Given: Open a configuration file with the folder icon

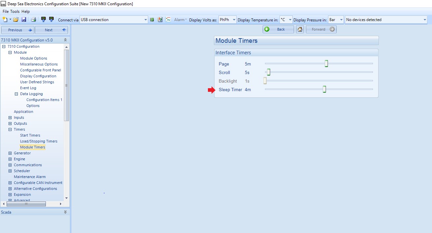Looking at the screenshot, I should 16,20.
